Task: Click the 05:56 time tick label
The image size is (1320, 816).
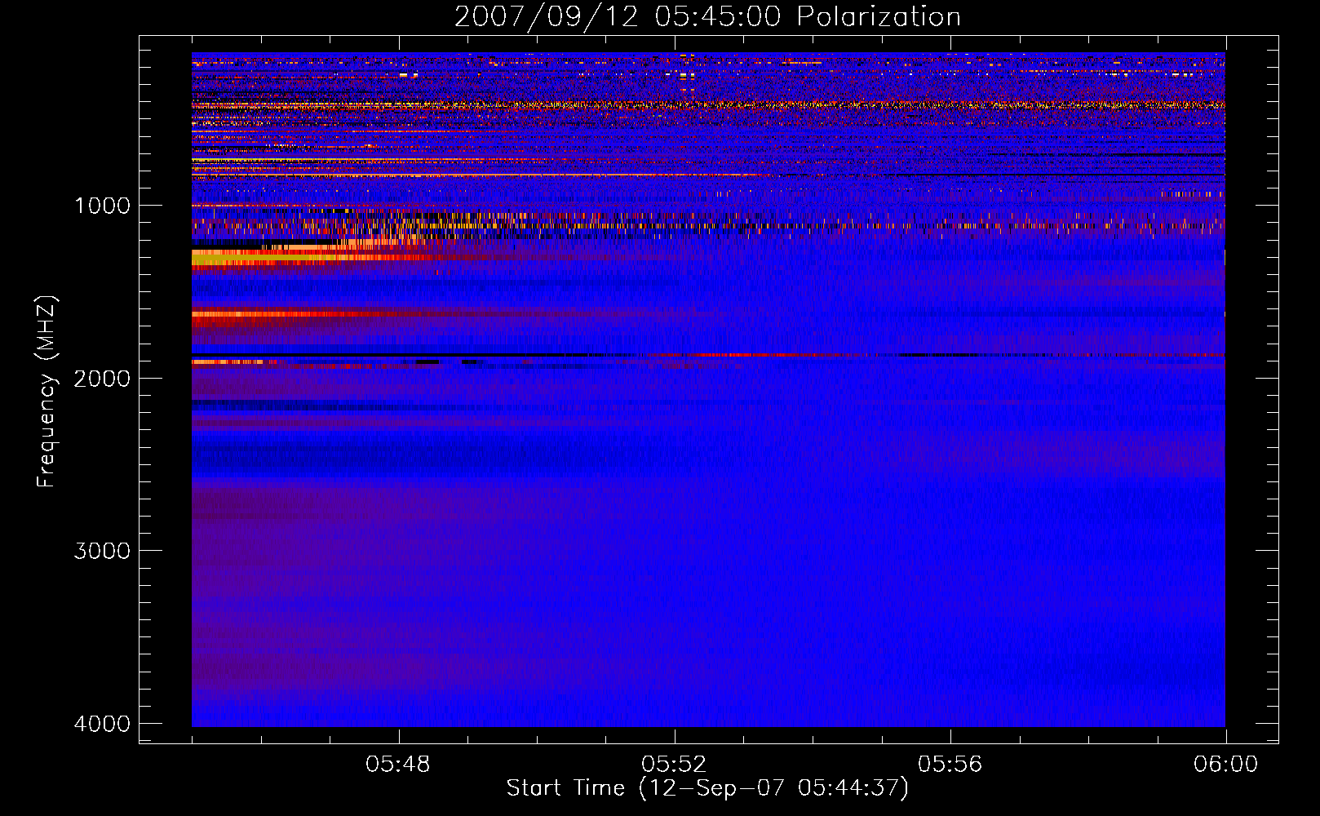Action: (x=950, y=765)
